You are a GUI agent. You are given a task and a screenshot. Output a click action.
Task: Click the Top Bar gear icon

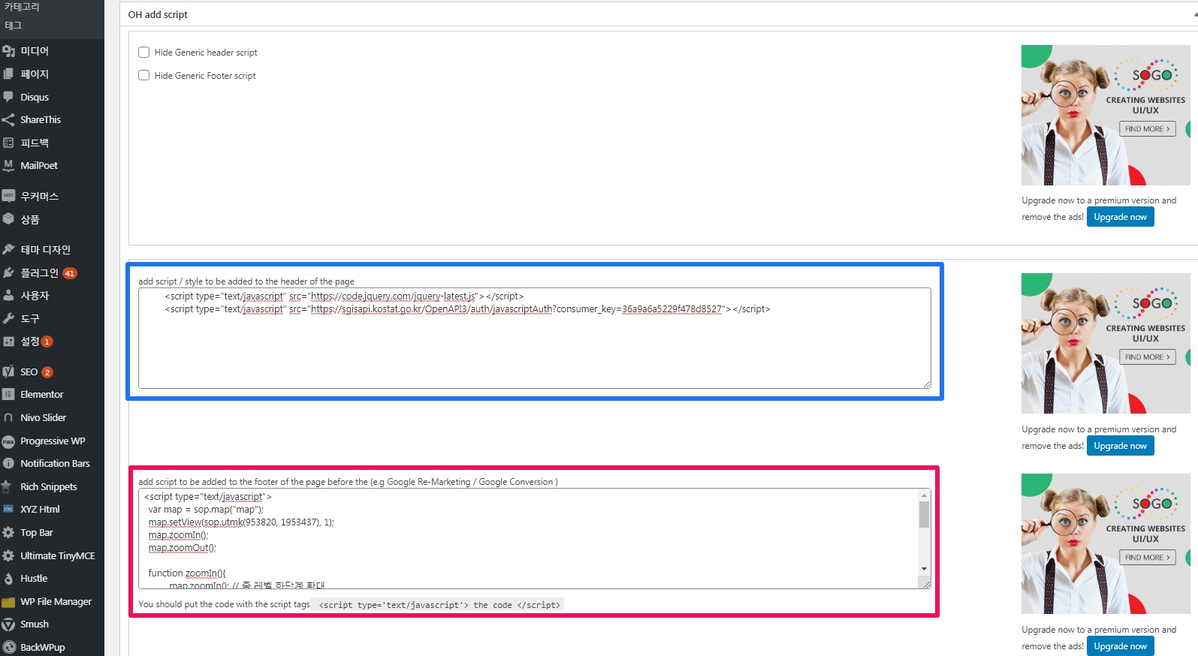point(8,532)
